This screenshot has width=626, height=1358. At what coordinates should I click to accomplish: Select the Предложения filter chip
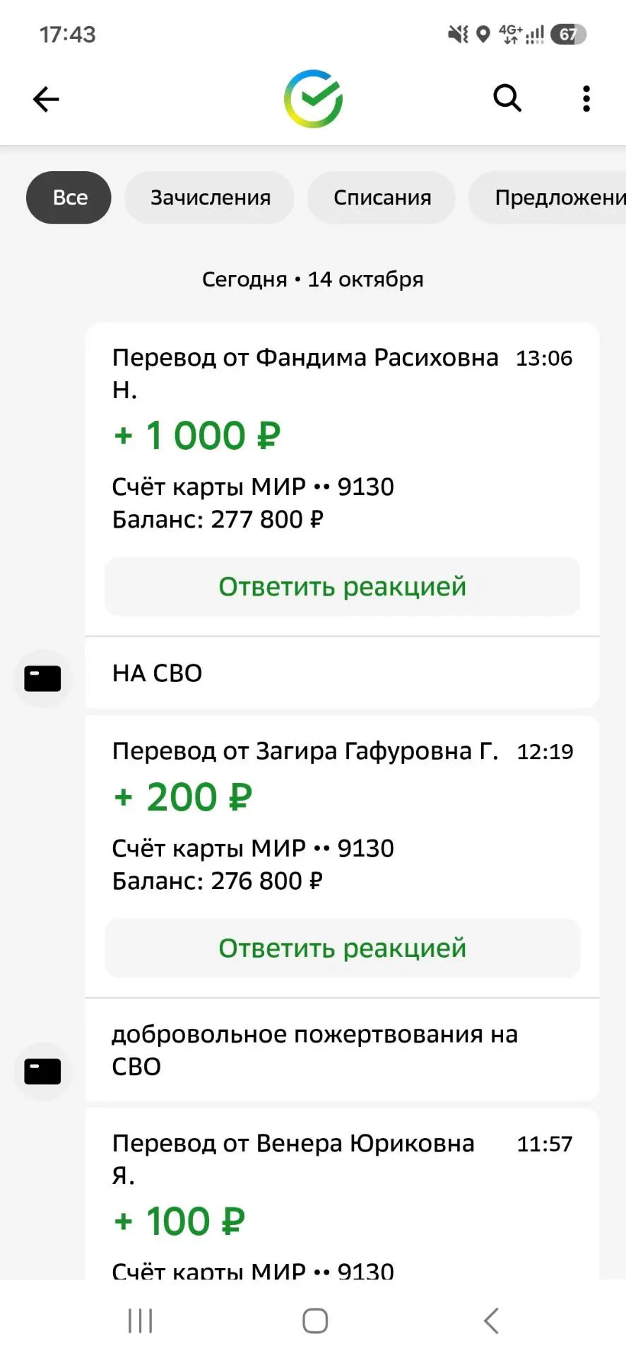[548, 197]
